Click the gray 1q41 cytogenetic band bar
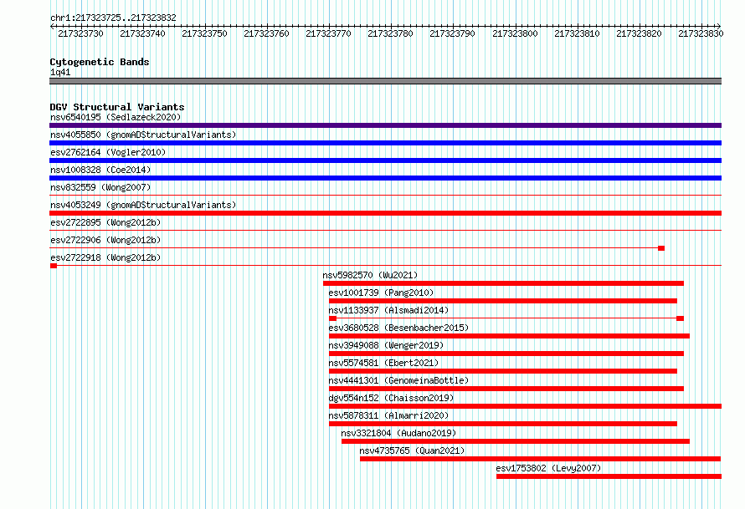Screen dimensions: 745x509 coord(385,81)
